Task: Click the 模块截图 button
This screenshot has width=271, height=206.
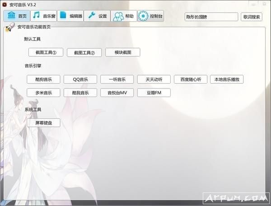Action: (123, 52)
